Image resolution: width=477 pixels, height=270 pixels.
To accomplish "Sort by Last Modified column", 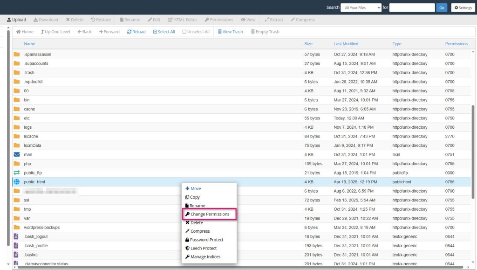I will point(346,44).
